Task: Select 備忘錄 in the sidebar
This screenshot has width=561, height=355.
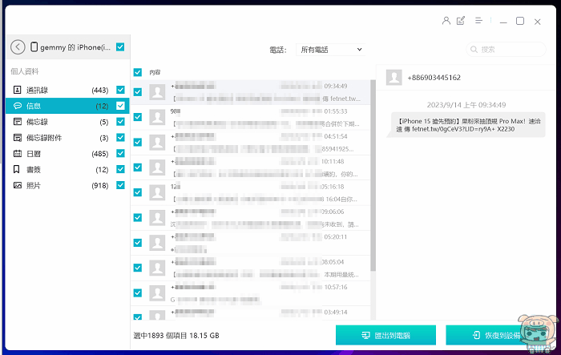Action: 67,122
